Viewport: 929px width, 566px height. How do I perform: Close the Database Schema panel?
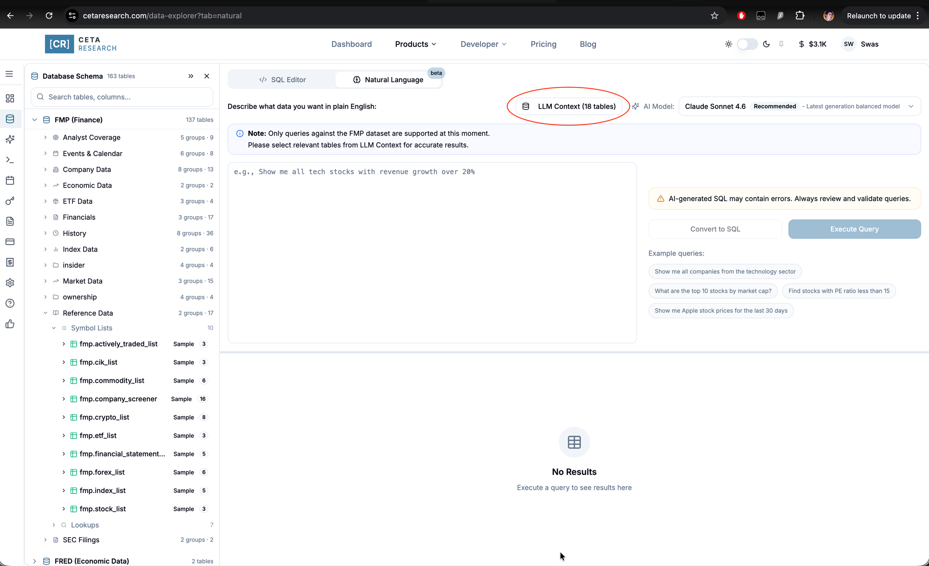click(207, 76)
